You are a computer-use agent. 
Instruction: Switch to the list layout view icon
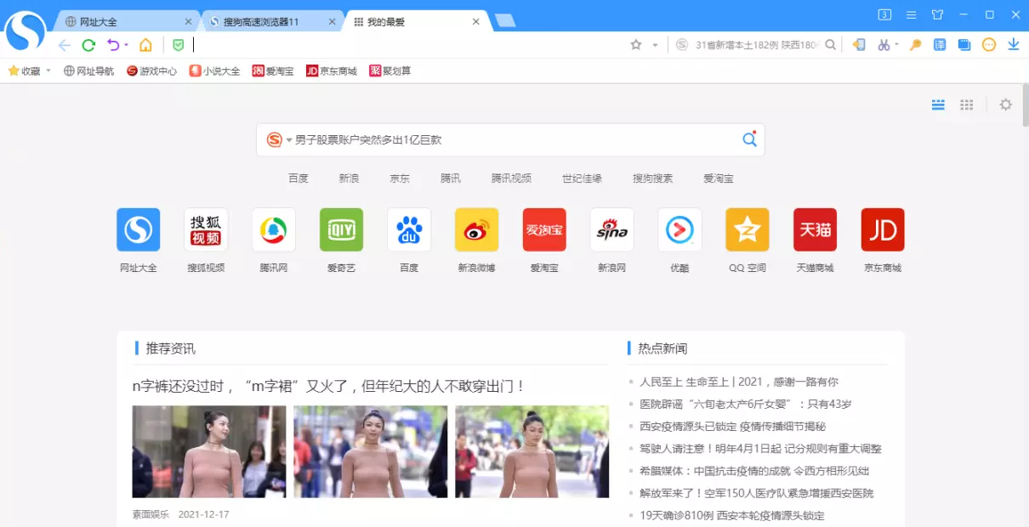pos(939,105)
